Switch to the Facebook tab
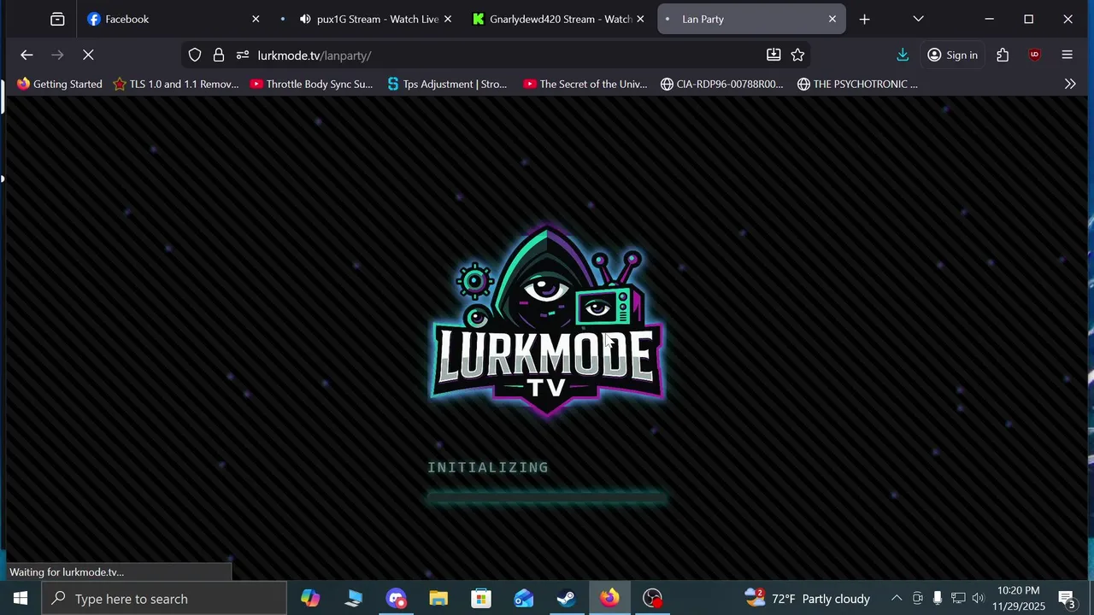The image size is (1094, 615). click(x=174, y=19)
